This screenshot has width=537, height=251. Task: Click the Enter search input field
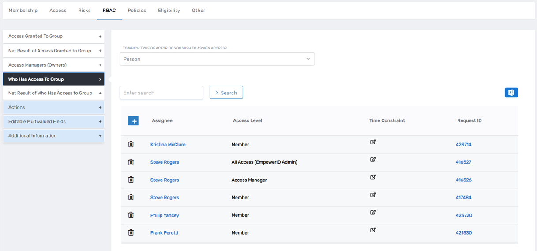point(161,93)
